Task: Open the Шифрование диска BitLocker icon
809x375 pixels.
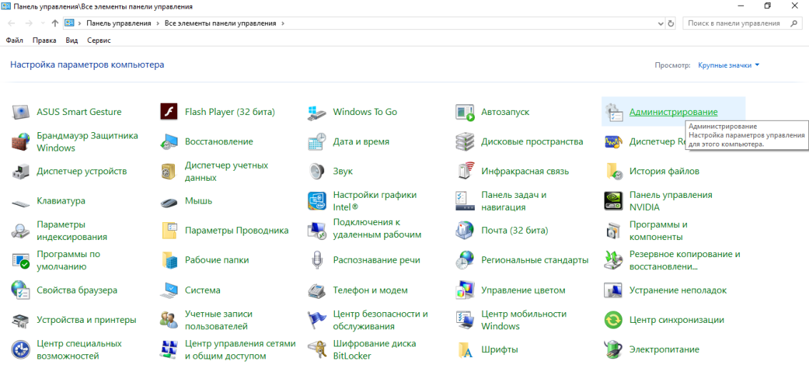Action: point(317,349)
